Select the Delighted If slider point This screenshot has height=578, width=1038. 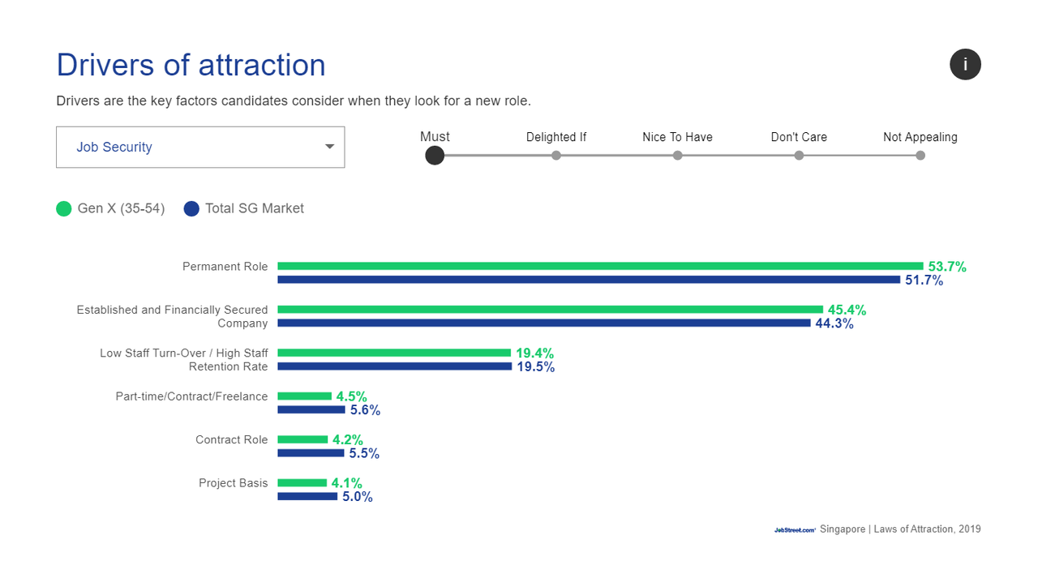[556, 155]
